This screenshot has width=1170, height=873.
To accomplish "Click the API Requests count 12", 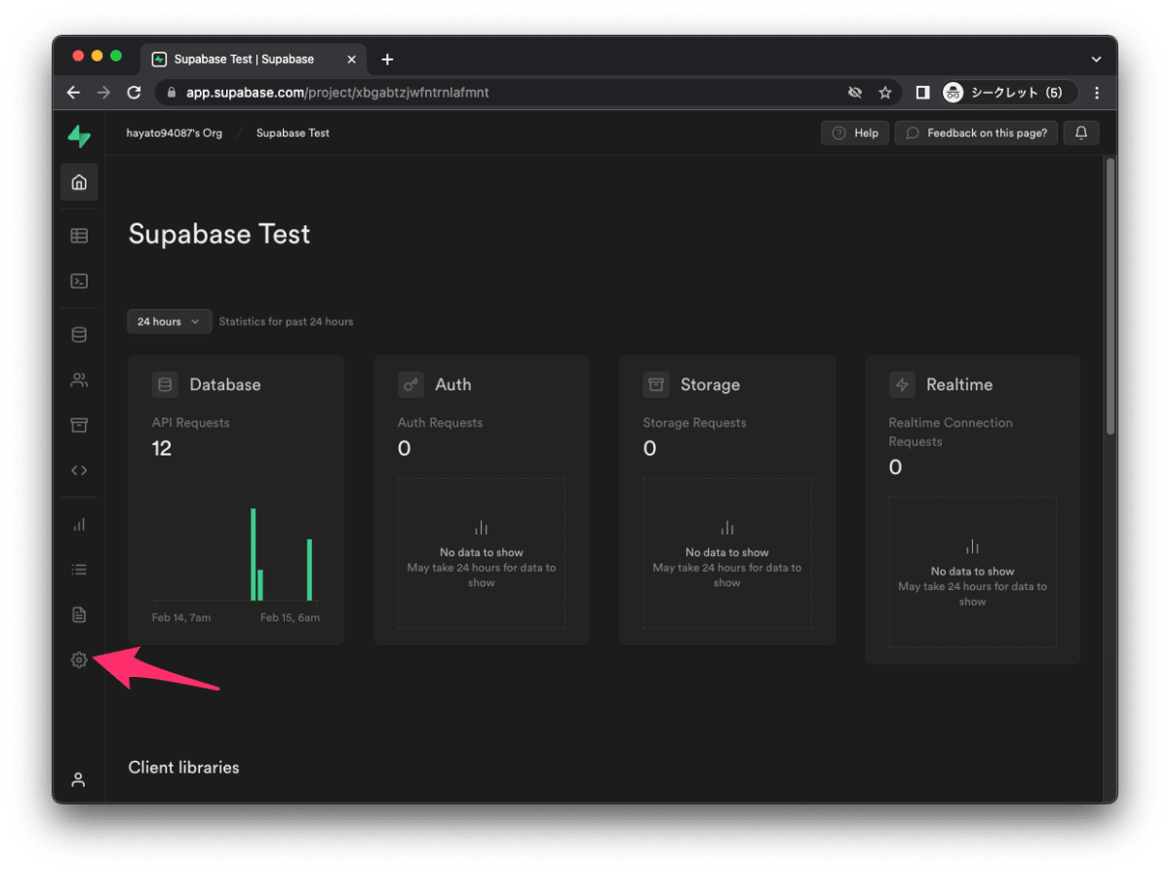I will [x=162, y=449].
